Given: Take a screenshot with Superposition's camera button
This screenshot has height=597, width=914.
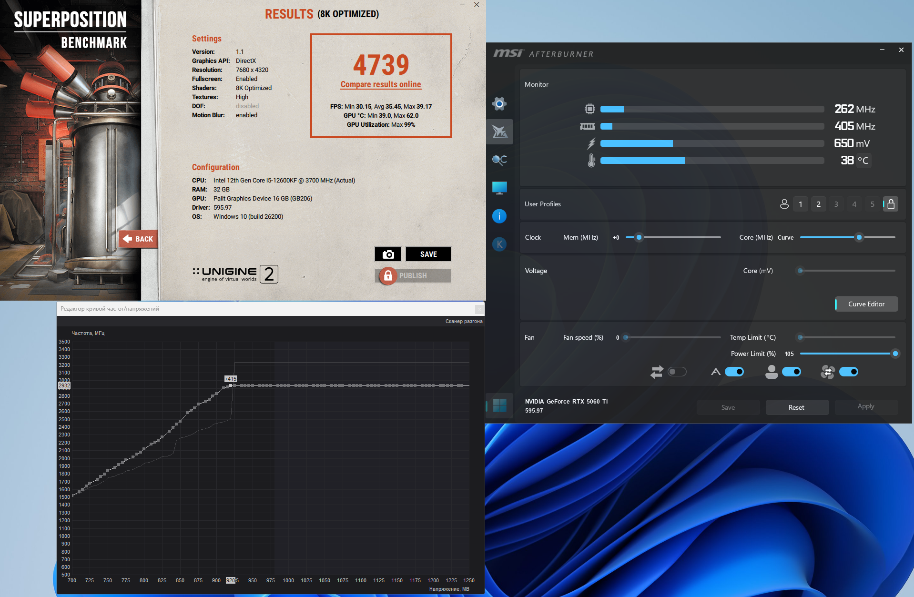Looking at the screenshot, I should point(388,254).
